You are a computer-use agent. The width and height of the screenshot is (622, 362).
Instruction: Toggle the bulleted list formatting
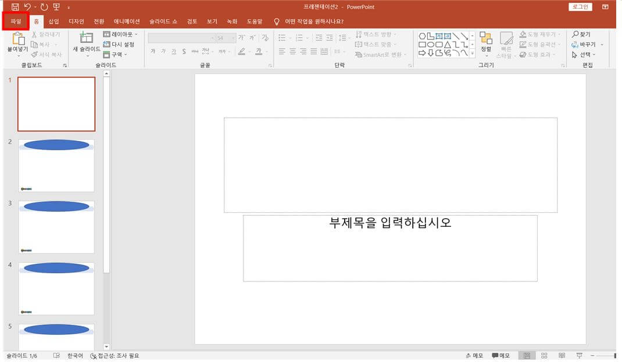pos(281,37)
